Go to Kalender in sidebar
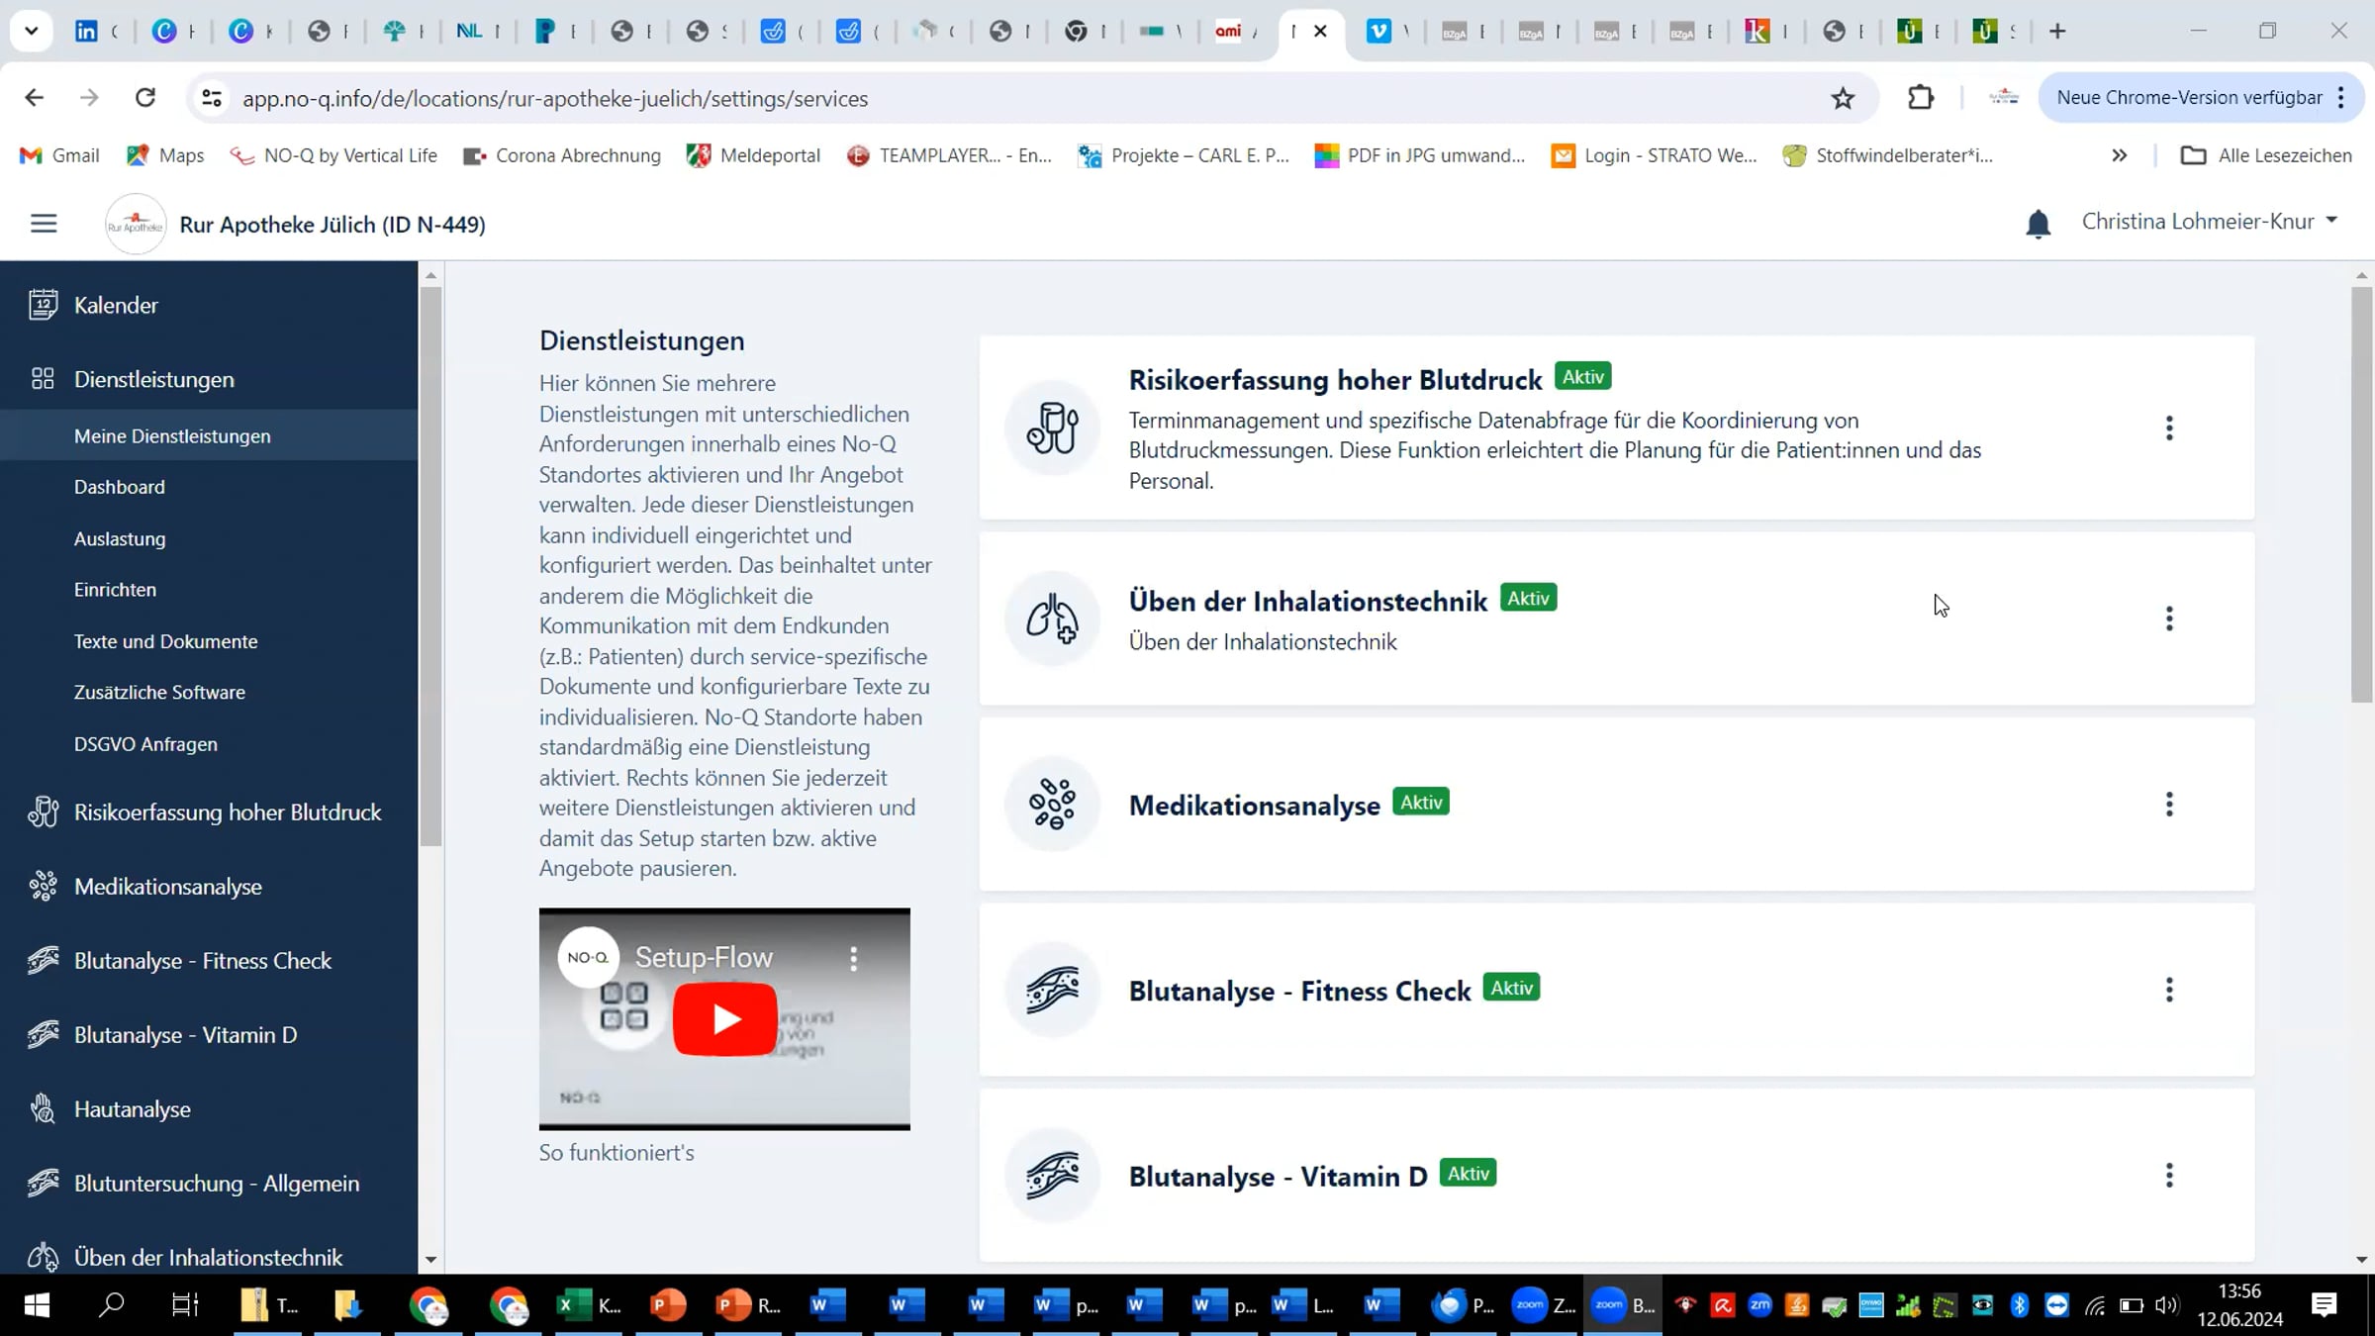This screenshot has height=1336, width=2375. coord(116,305)
